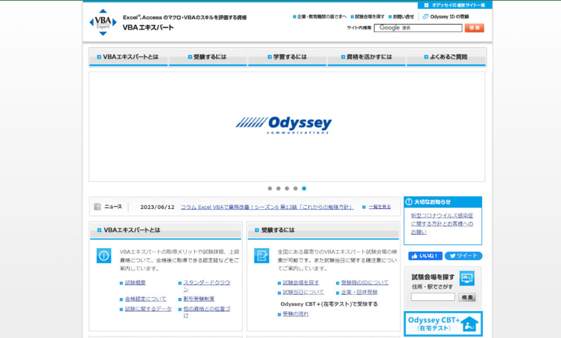Open 新型コロナウイルス感染症 notice link
This screenshot has height=338, width=561.
pos(442,224)
